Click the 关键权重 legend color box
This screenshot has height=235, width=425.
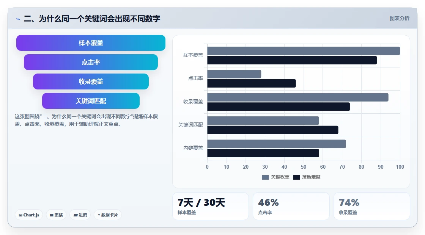pos(265,177)
